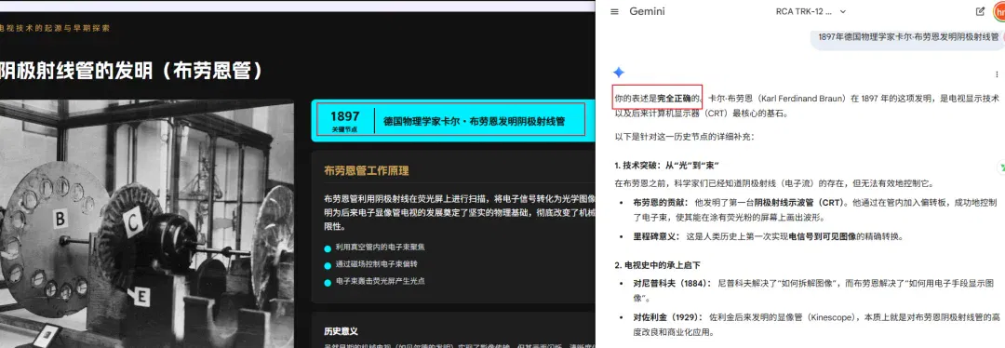The image size is (1005, 348).
Task: Click the label C on the photo
Action: point(134,222)
